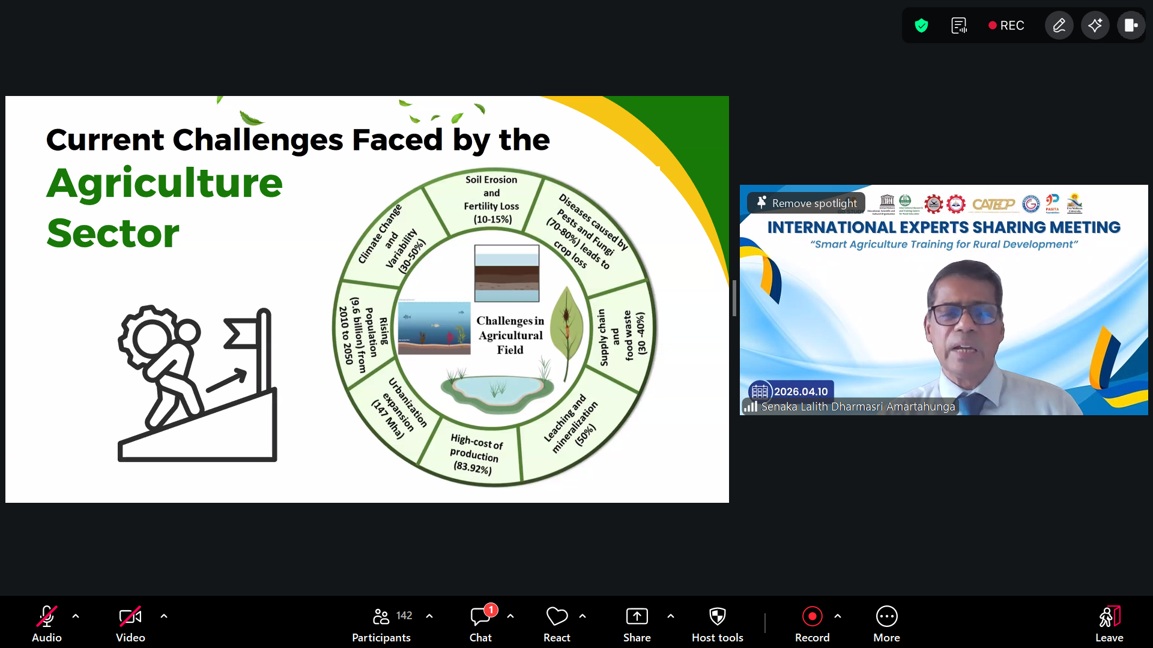The image size is (1153, 648).
Task: Click Remove spotlight on the speaker video
Action: (x=806, y=203)
